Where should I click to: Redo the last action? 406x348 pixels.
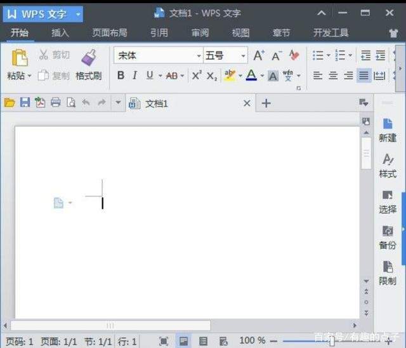click(101, 102)
